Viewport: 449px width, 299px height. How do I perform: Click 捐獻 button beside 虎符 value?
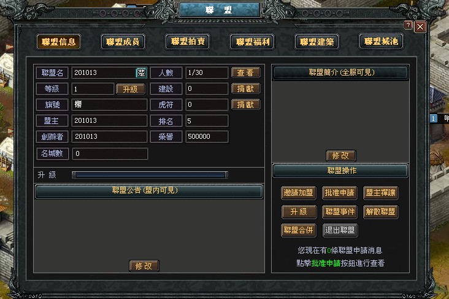(x=246, y=104)
